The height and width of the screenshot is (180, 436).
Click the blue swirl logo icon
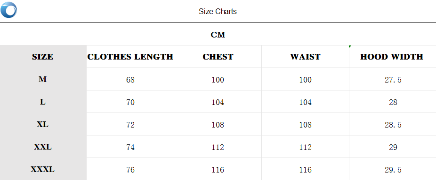click(8, 10)
